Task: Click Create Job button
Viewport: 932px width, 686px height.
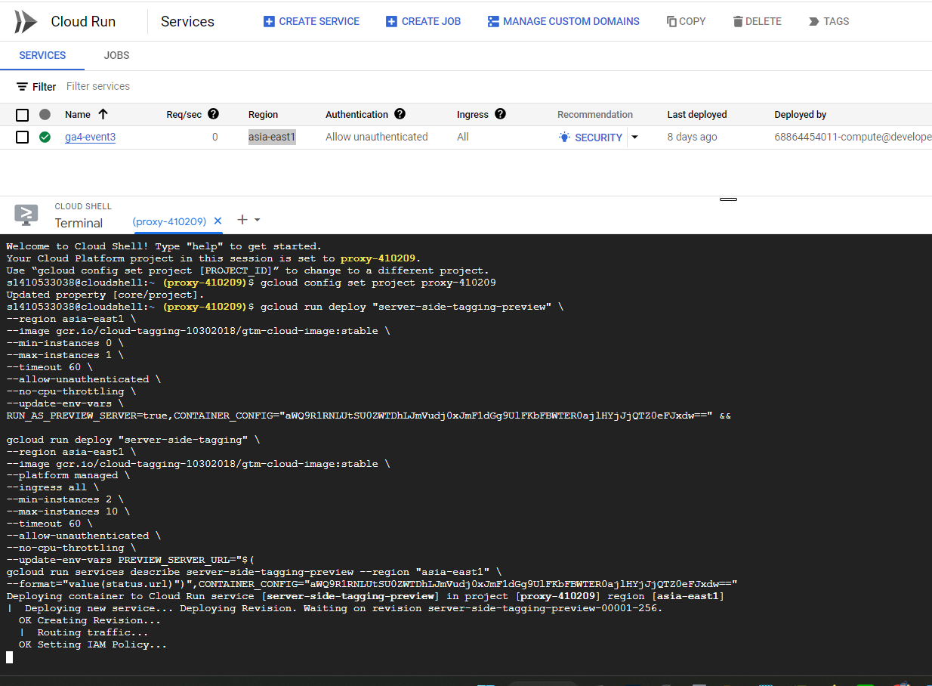Action: [x=423, y=21]
